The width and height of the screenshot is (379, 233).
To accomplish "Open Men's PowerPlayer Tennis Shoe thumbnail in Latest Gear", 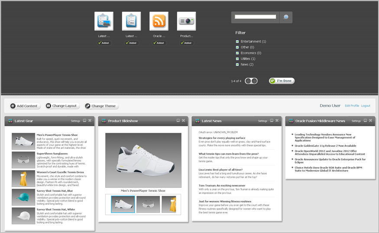I will (23, 141).
